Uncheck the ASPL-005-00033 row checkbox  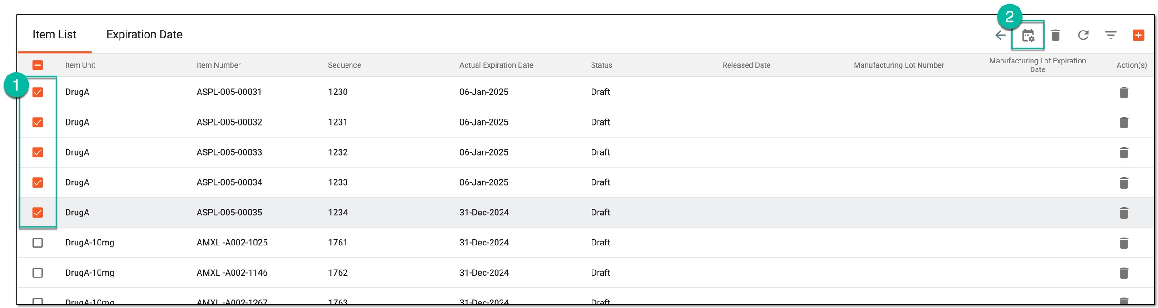(x=38, y=152)
